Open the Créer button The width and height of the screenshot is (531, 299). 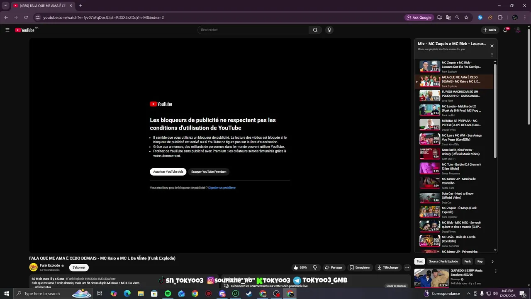pyautogui.click(x=490, y=30)
